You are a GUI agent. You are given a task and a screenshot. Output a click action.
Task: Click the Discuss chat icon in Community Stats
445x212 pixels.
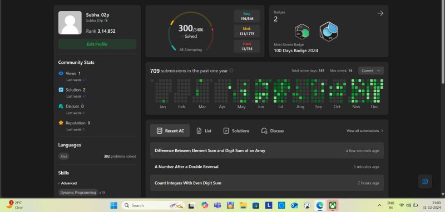[61, 106]
